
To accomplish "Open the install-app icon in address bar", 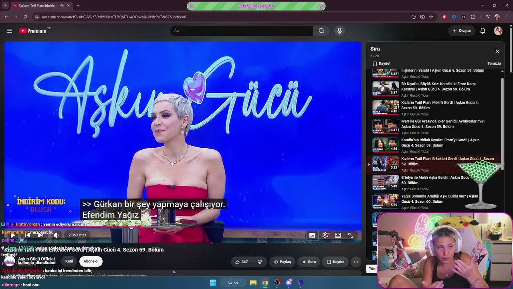I will point(414,17).
